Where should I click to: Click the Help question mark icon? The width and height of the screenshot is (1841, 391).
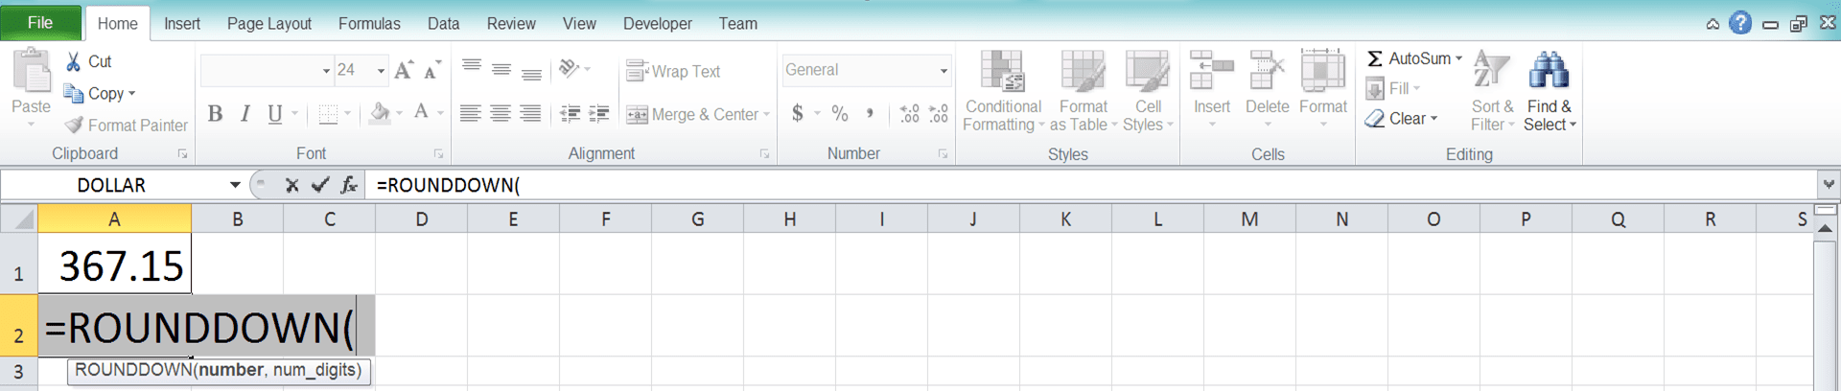pyautogui.click(x=1740, y=23)
